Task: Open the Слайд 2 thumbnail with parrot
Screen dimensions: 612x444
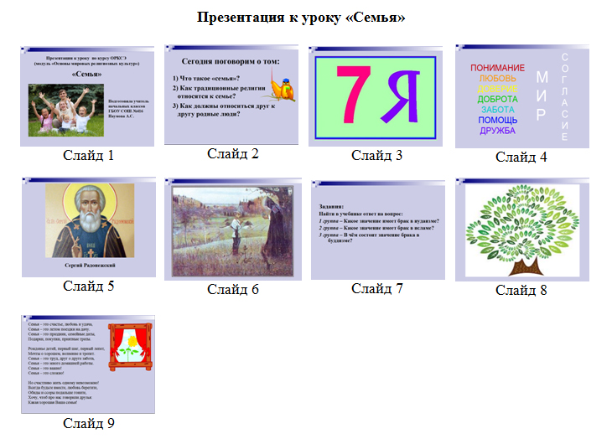Action: click(x=231, y=95)
